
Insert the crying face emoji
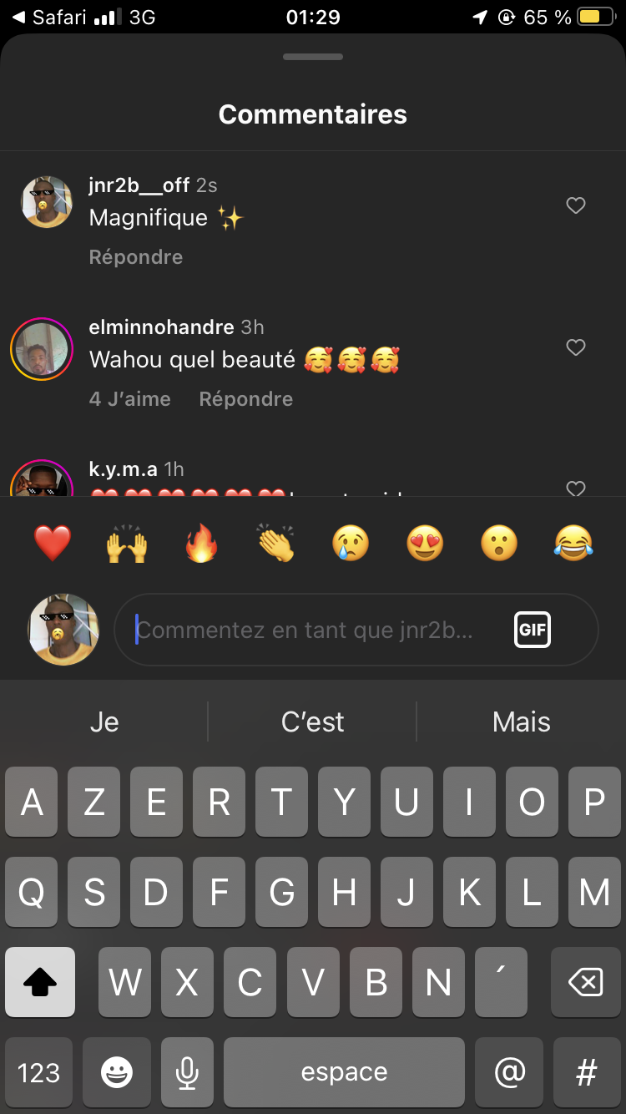351,544
